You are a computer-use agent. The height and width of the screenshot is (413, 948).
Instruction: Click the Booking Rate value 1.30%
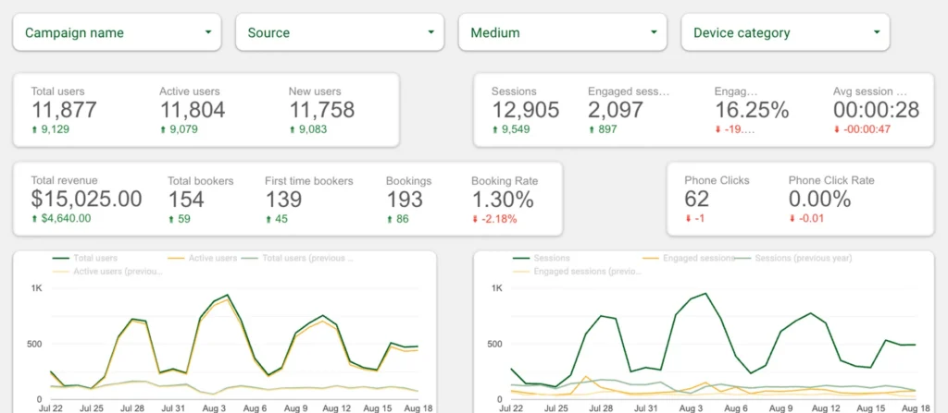tap(503, 199)
